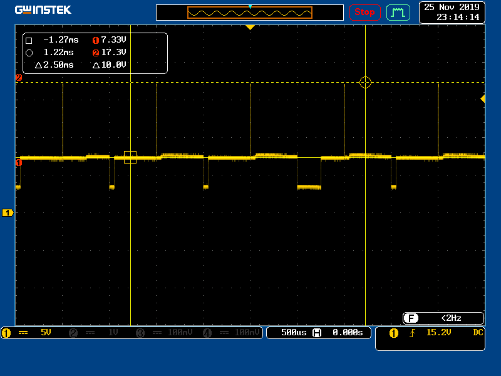The image size is (501, 376).
Task: Click the yellow trigger level arrow on right edge
Action: pos(483,99)
